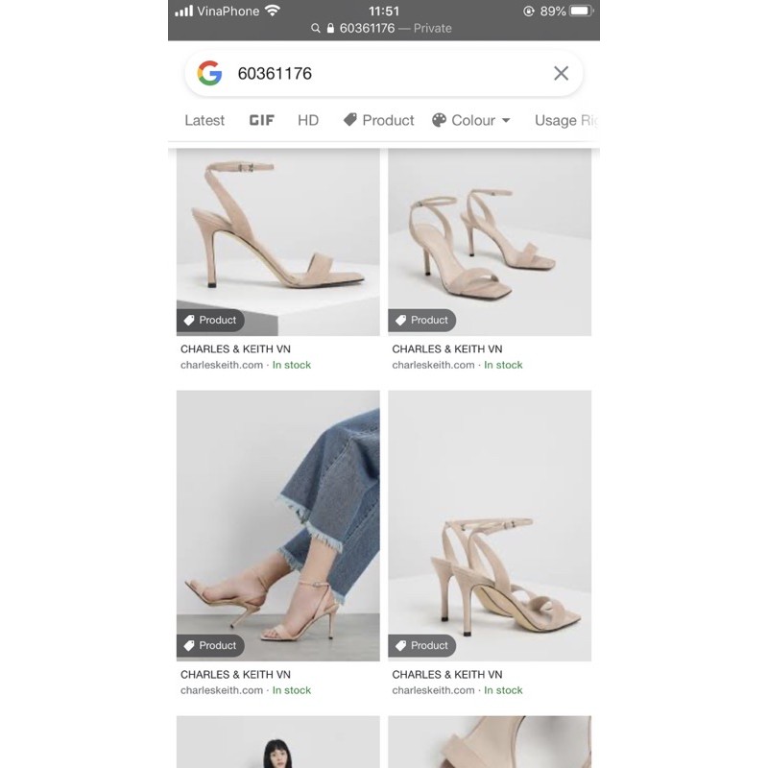Image resolution: width=768 pixels, height=768 pixels.
Task: Tap the search magnifier in address bar
Action: 316,29
